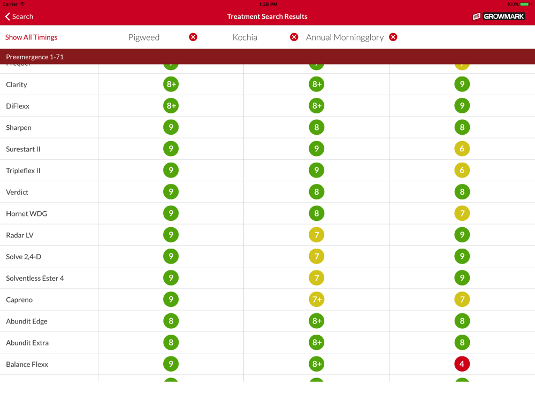Tap the 1:38 PM status bar clock

[268, 4]
